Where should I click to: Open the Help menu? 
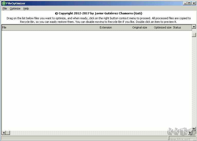26,8
